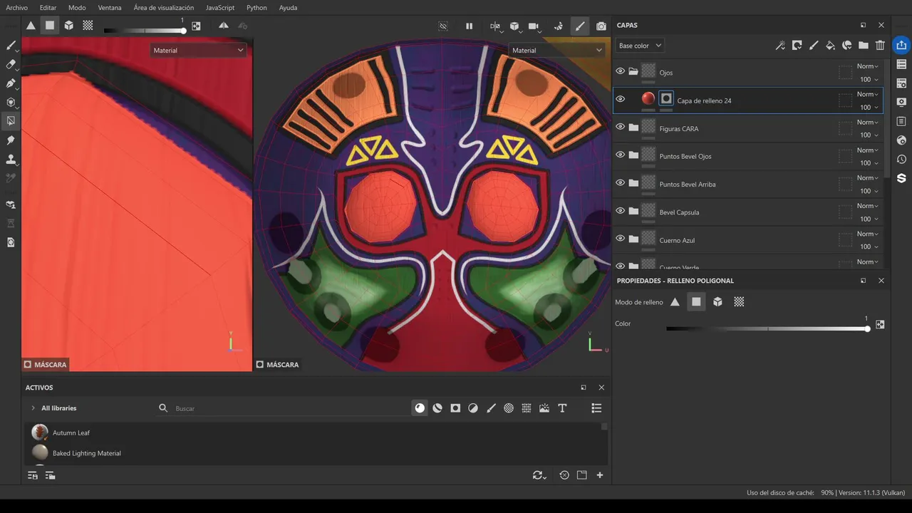Hide the Puntos Bevel Ojos folder
This screenshot has height=513, width=912.
click(x=620, y=155)
